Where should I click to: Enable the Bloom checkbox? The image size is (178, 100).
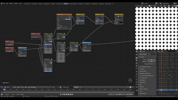(x=140, y=69)
